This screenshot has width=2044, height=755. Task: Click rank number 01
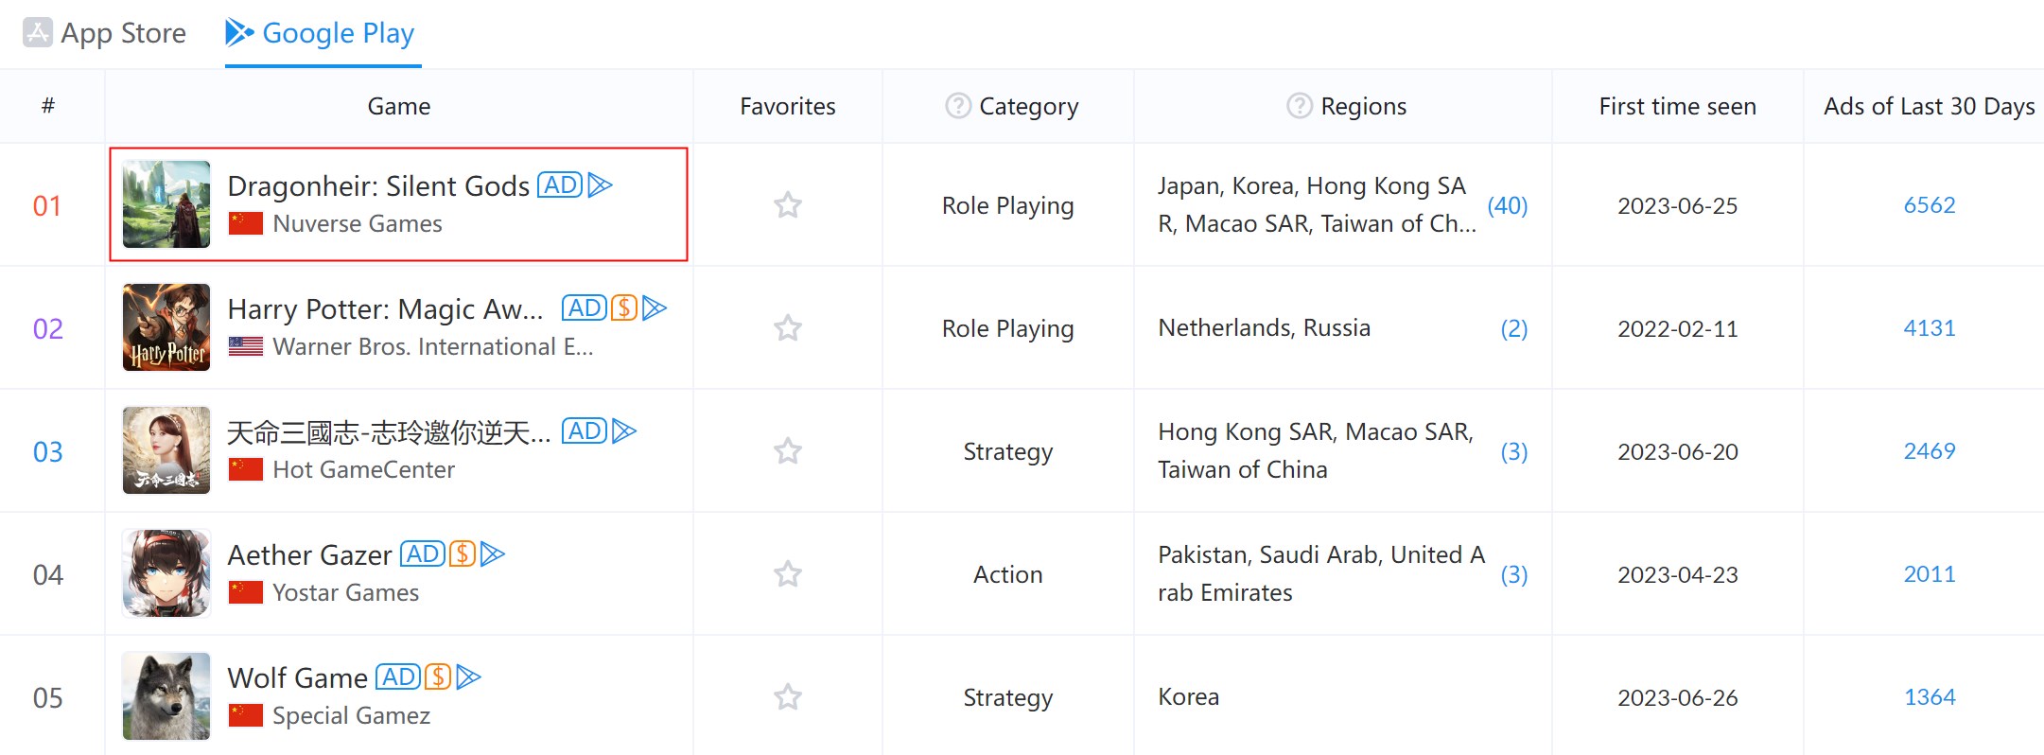(x=47, y=205)
